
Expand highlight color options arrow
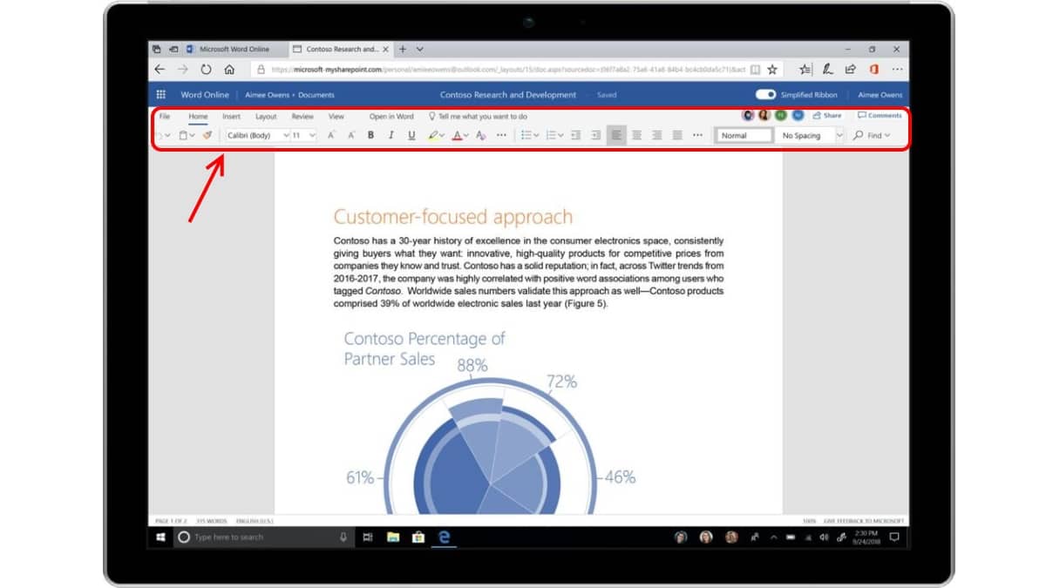(442, 136)
